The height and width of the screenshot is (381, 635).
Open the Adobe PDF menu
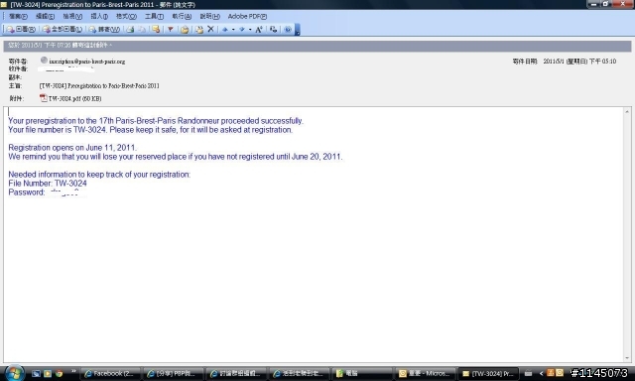tap(247, 16)
